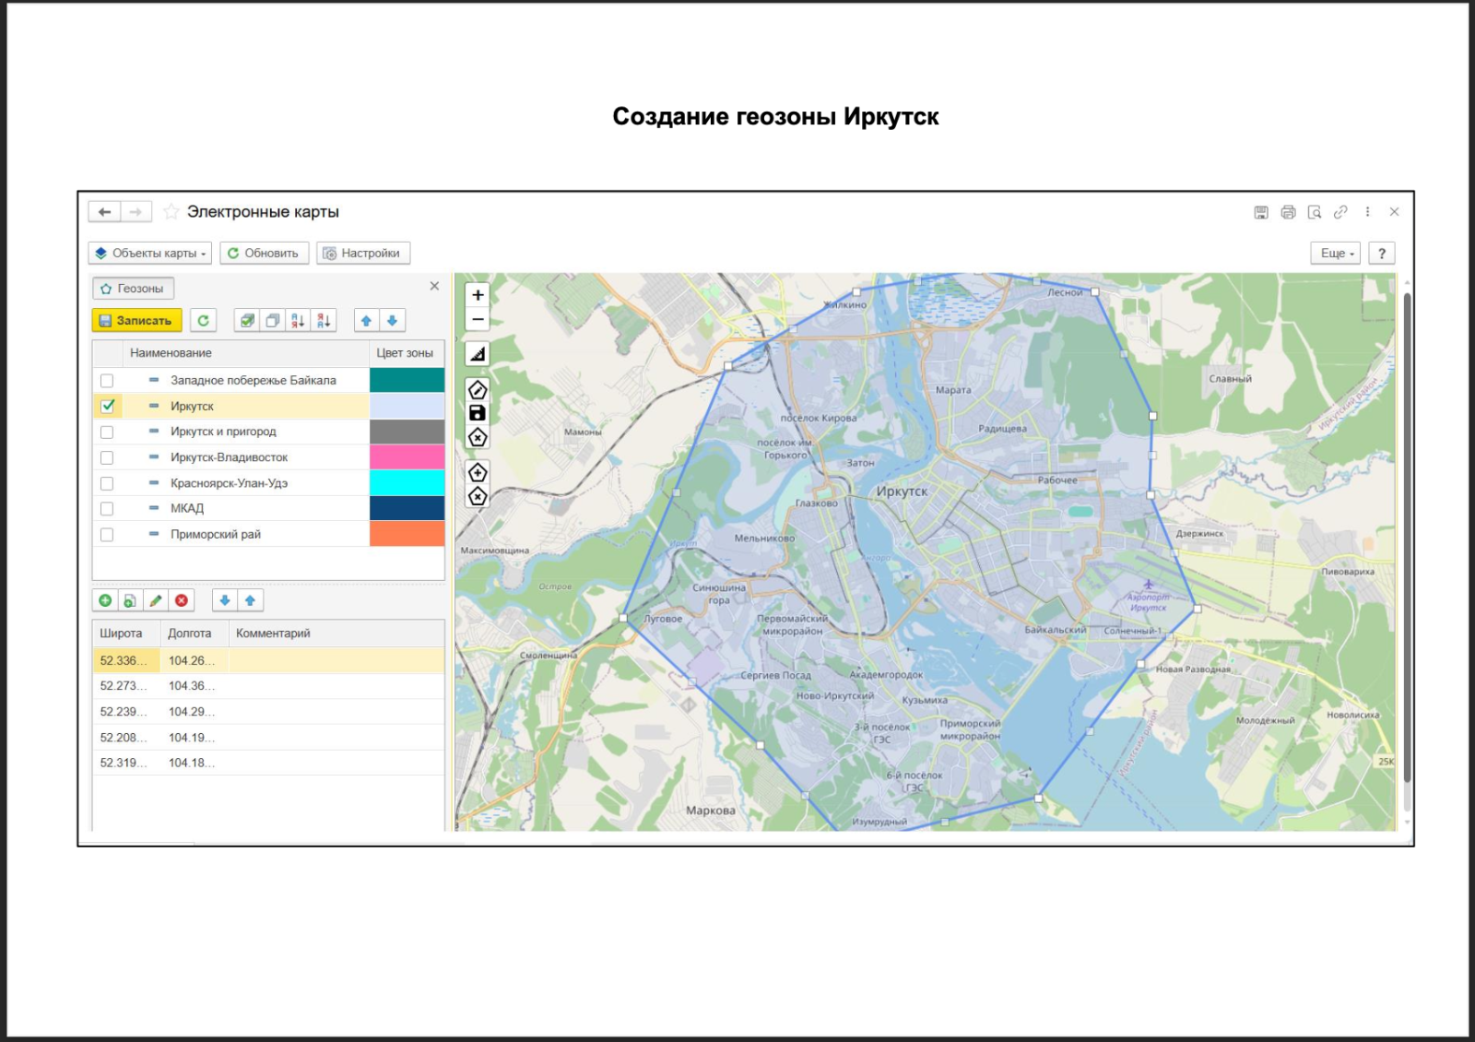
Task: Uncheck the Иркутск geozone checkbox
Action: [x=107, y=406]
